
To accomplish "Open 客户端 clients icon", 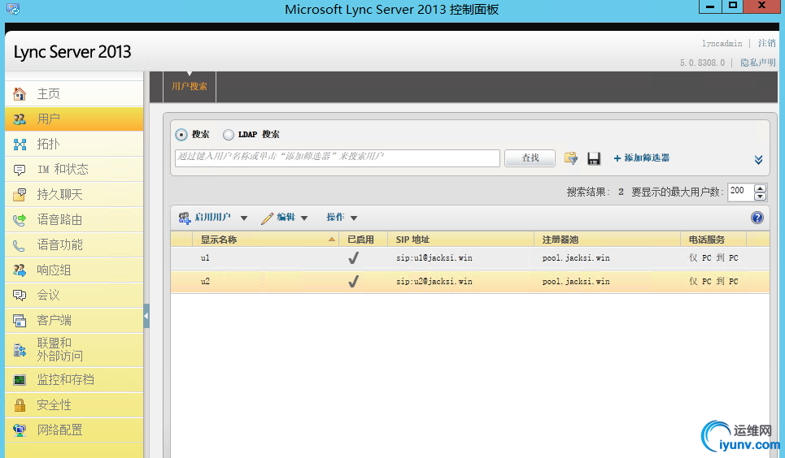I will pos(20,321).
